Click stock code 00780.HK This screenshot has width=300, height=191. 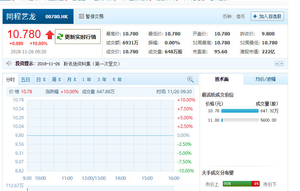point(57,17)
